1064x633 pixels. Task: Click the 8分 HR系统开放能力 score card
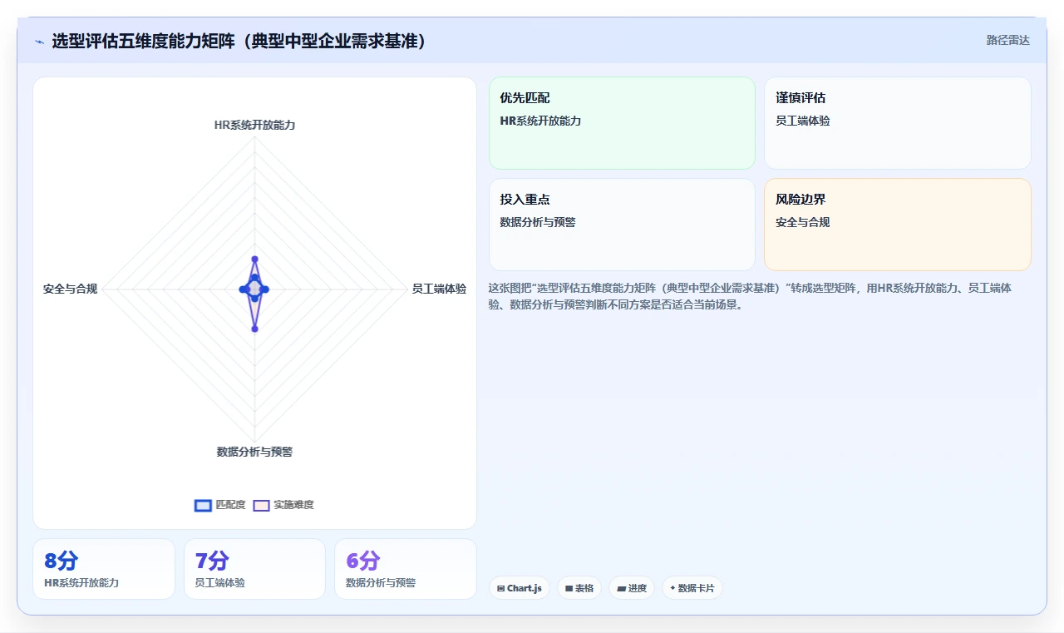pyautogui.click(x=104, y=569)
